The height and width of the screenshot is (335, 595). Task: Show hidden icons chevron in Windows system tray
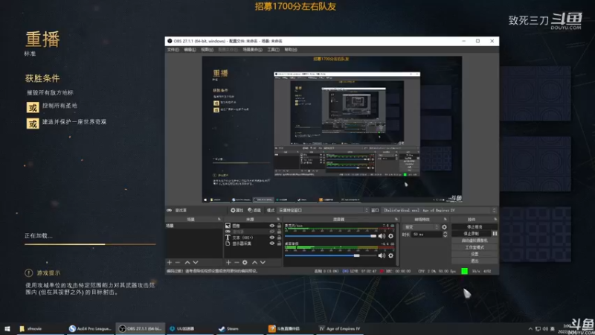530,328
